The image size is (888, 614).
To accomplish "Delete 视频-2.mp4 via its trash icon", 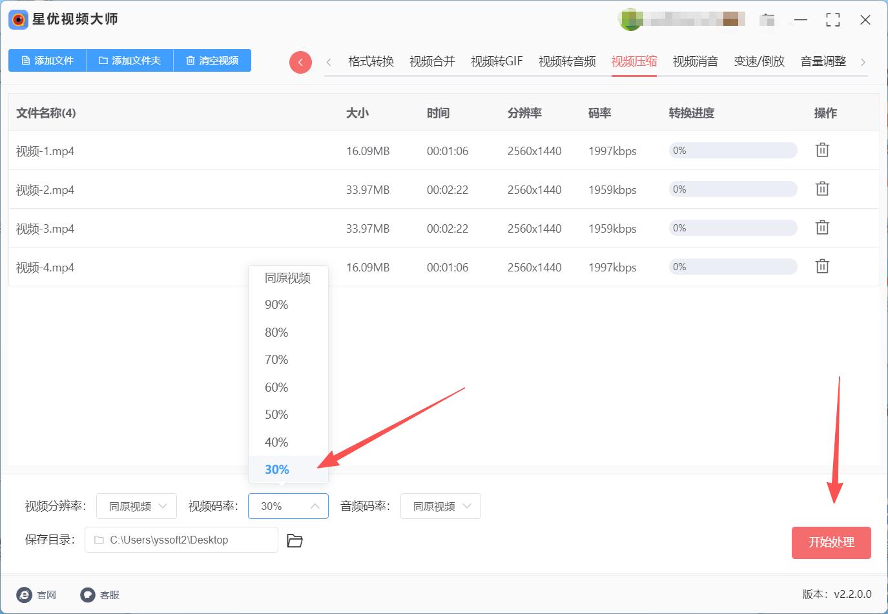I will 821,189.
